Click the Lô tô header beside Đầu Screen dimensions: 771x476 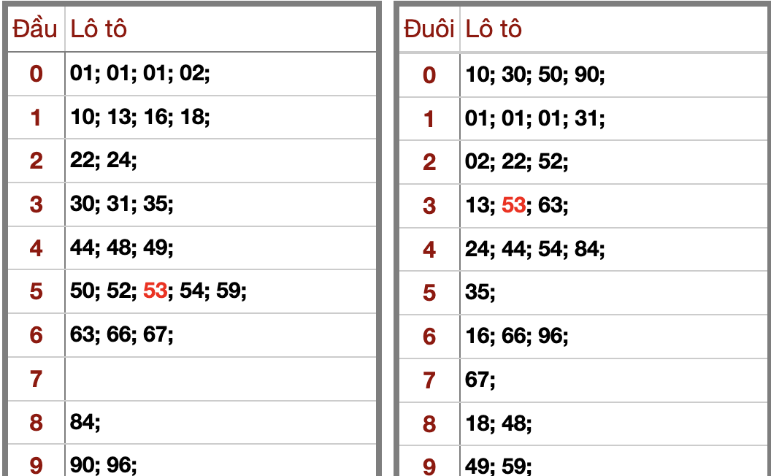(x=99, y=29)
